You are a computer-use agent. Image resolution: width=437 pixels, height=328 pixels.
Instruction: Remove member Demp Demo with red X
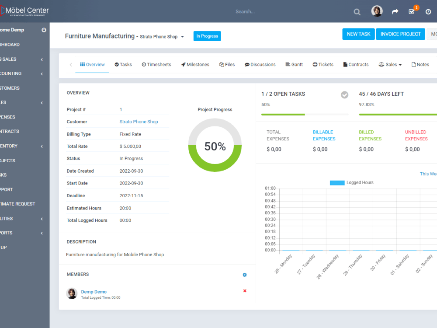coord(245,291)
